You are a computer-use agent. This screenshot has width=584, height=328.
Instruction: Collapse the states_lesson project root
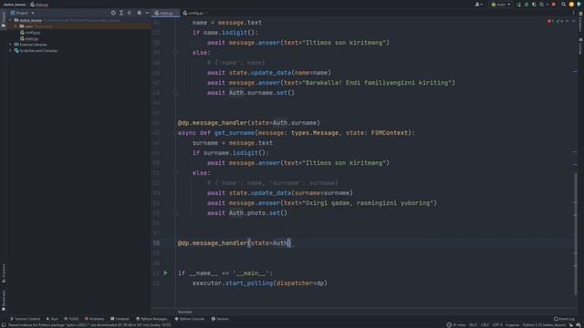click(x=10, y=20)
